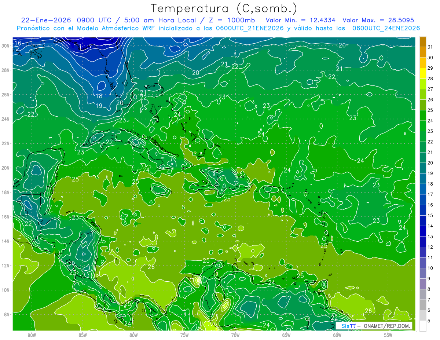Pick the bright yellow swatch in color bar
Image resolution: width=440 pixels, height=340 pixels.
click(423, 73)
